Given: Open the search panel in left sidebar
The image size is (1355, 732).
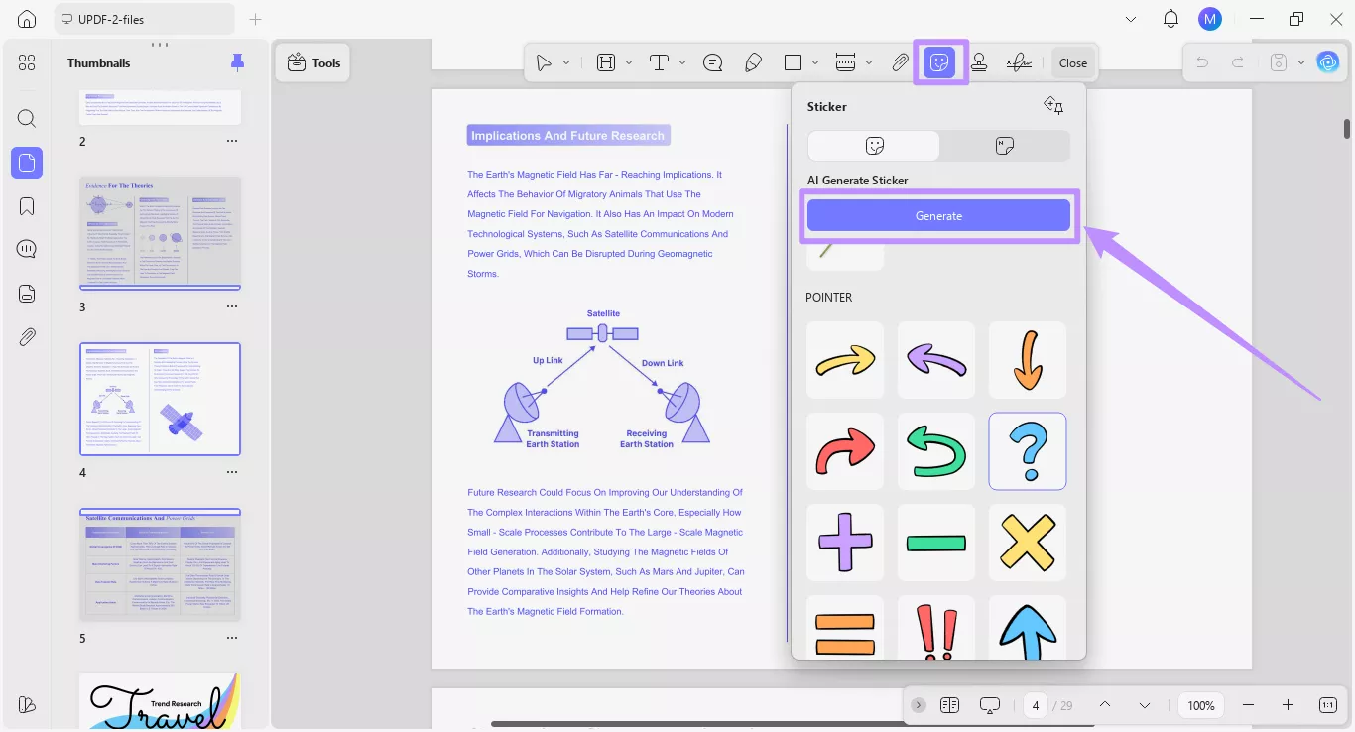Looking at the screenshot, I should [27, 119].
